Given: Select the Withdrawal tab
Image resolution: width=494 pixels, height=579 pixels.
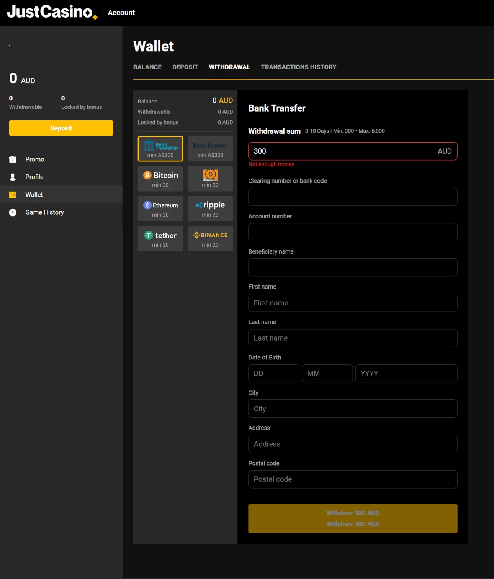Looking at the screenshot, I should tap(229, 67).
